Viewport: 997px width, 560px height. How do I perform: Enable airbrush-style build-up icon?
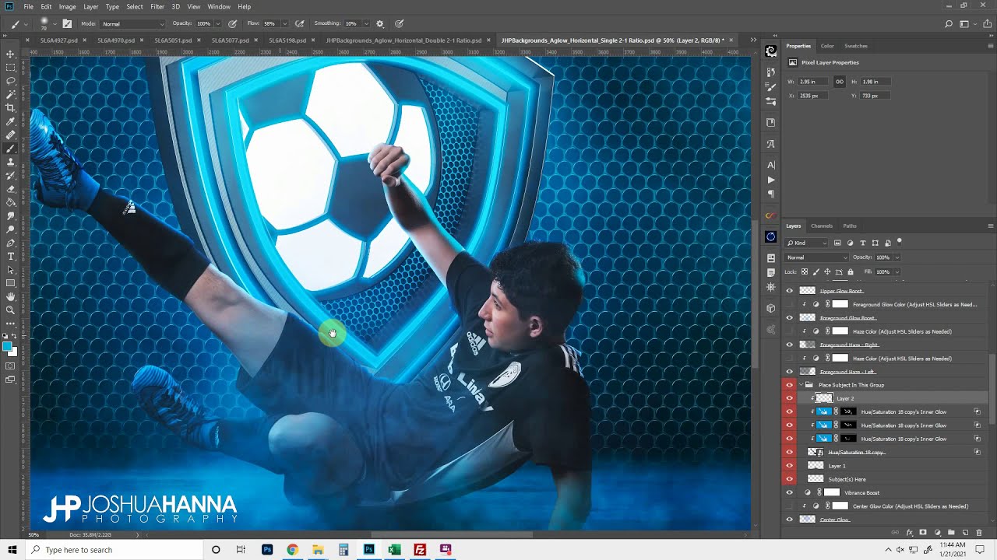click(x=300, y=24)
